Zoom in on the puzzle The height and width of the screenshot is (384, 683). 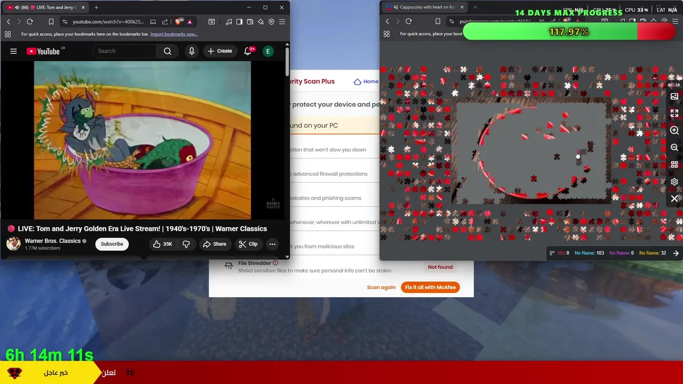pyautogui.click(x=674, y=131)
